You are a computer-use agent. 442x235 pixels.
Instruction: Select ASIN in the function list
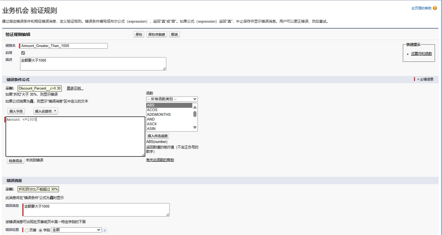[x=169, y=129]
